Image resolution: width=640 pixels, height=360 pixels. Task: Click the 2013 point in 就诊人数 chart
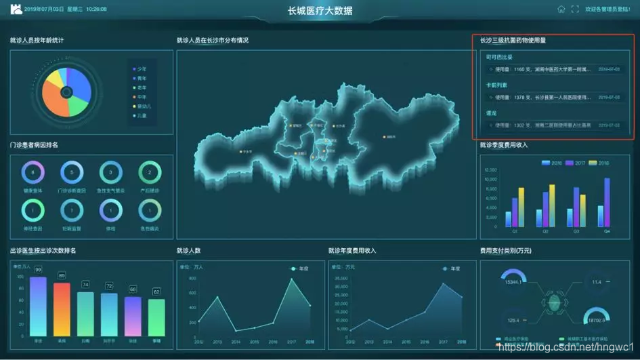(x=217, y=297)
